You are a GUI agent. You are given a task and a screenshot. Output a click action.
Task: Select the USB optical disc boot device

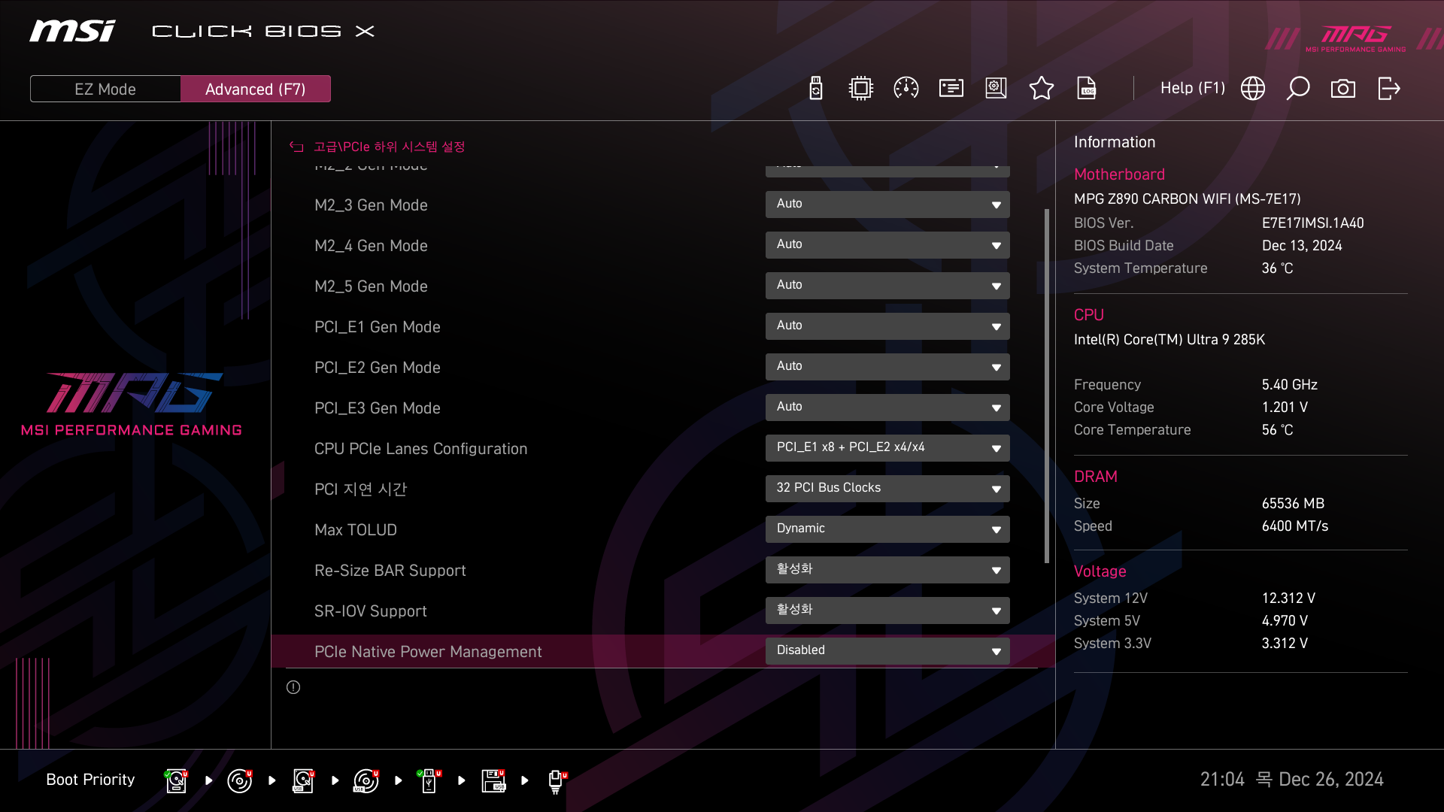[x=366, y=780]
